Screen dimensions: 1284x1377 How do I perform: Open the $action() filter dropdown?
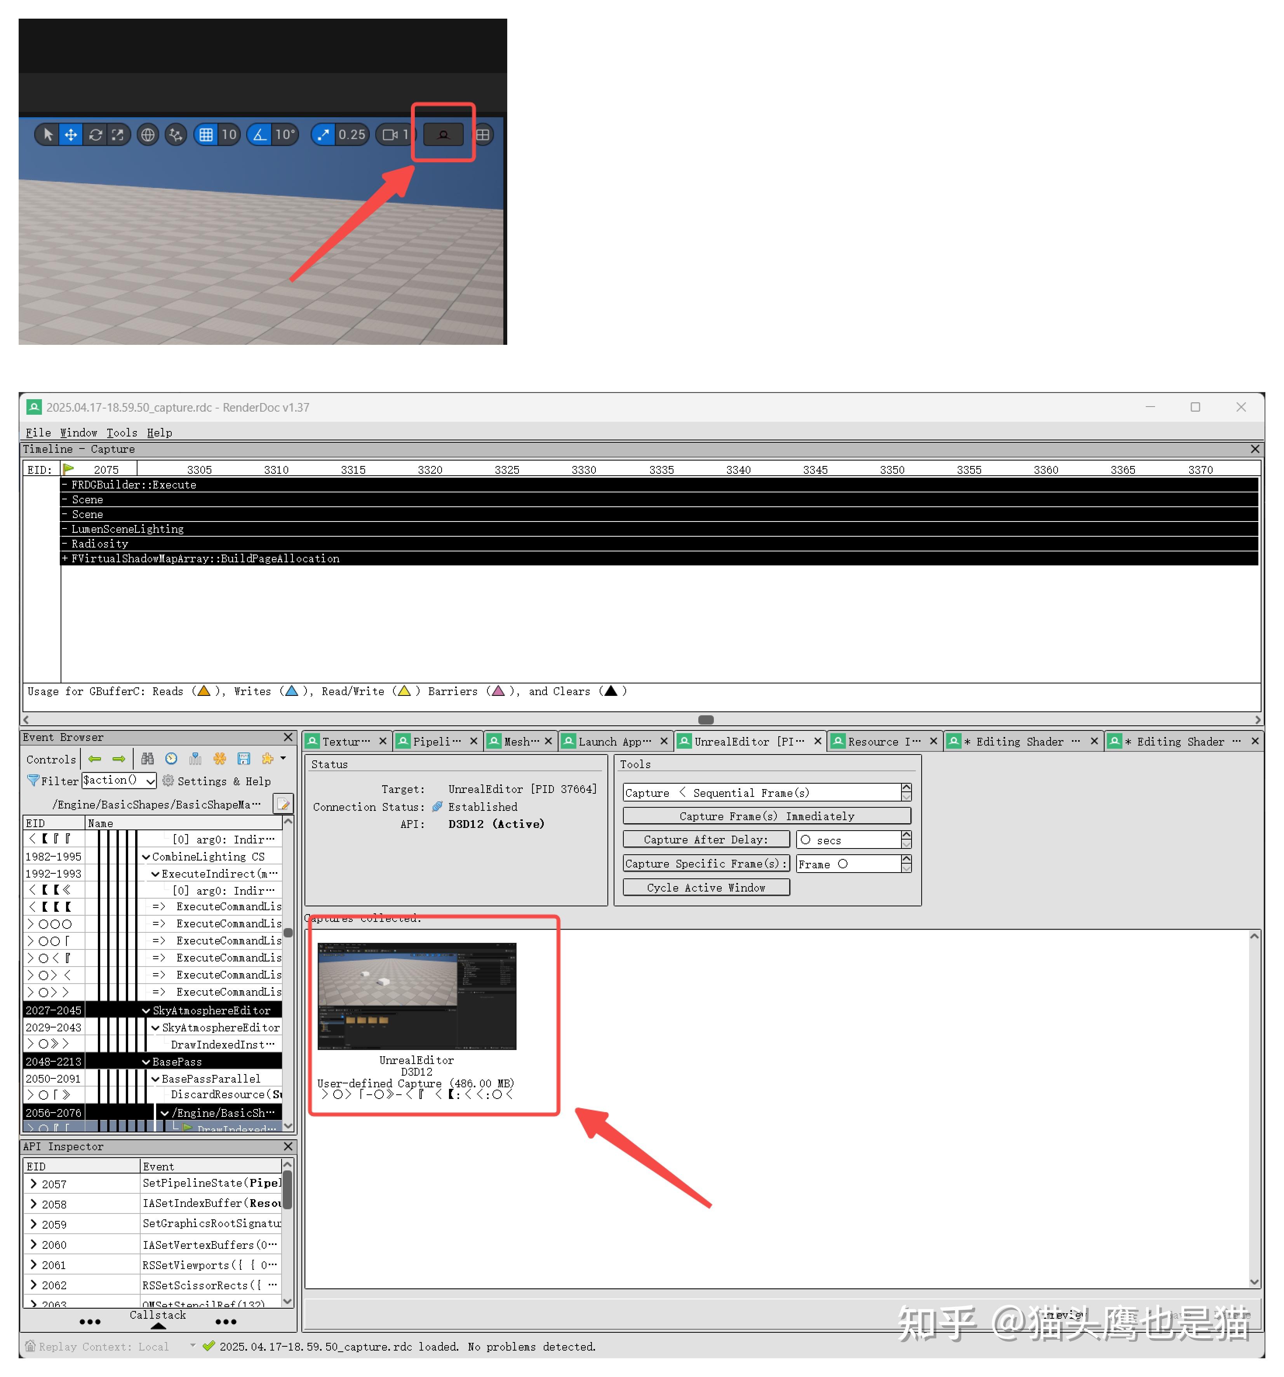pyautogui.click(x=149, y=781)
